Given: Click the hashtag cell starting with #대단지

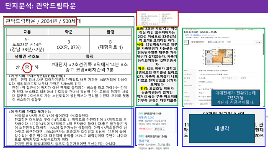Looking at the screenshot, I should [x=90, y=67].
